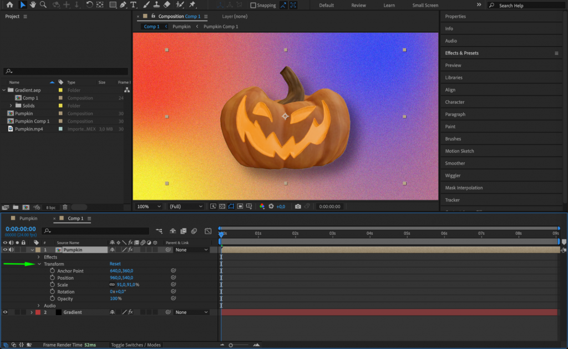Viewport: 568px width, 349px height.
Task: Take a snapshot with the camera icon
Action: click(x=298, y=206)
